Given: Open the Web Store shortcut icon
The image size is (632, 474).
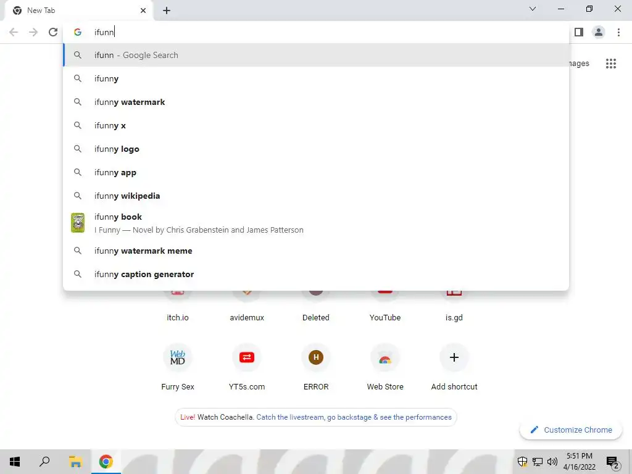Looking at the screenshot, I should point(385,357).
